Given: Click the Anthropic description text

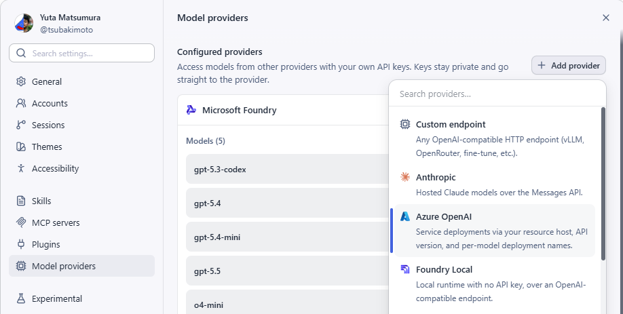Looking at the screenshot, I should pyautogui.click(x=499, y=193).
